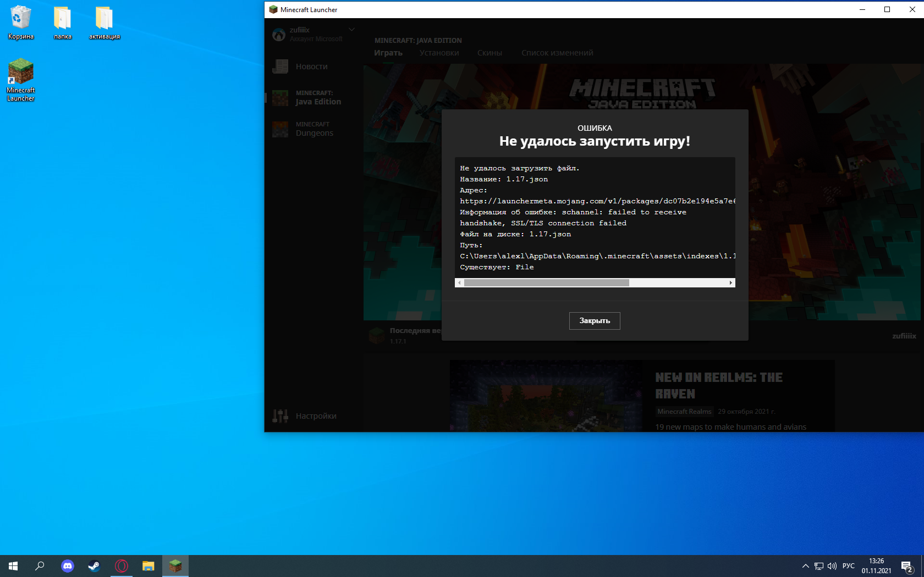The width and height of the screenshot is (924, 577).
Task: Select the grass block icon of latest version
Action: [377, 335]
